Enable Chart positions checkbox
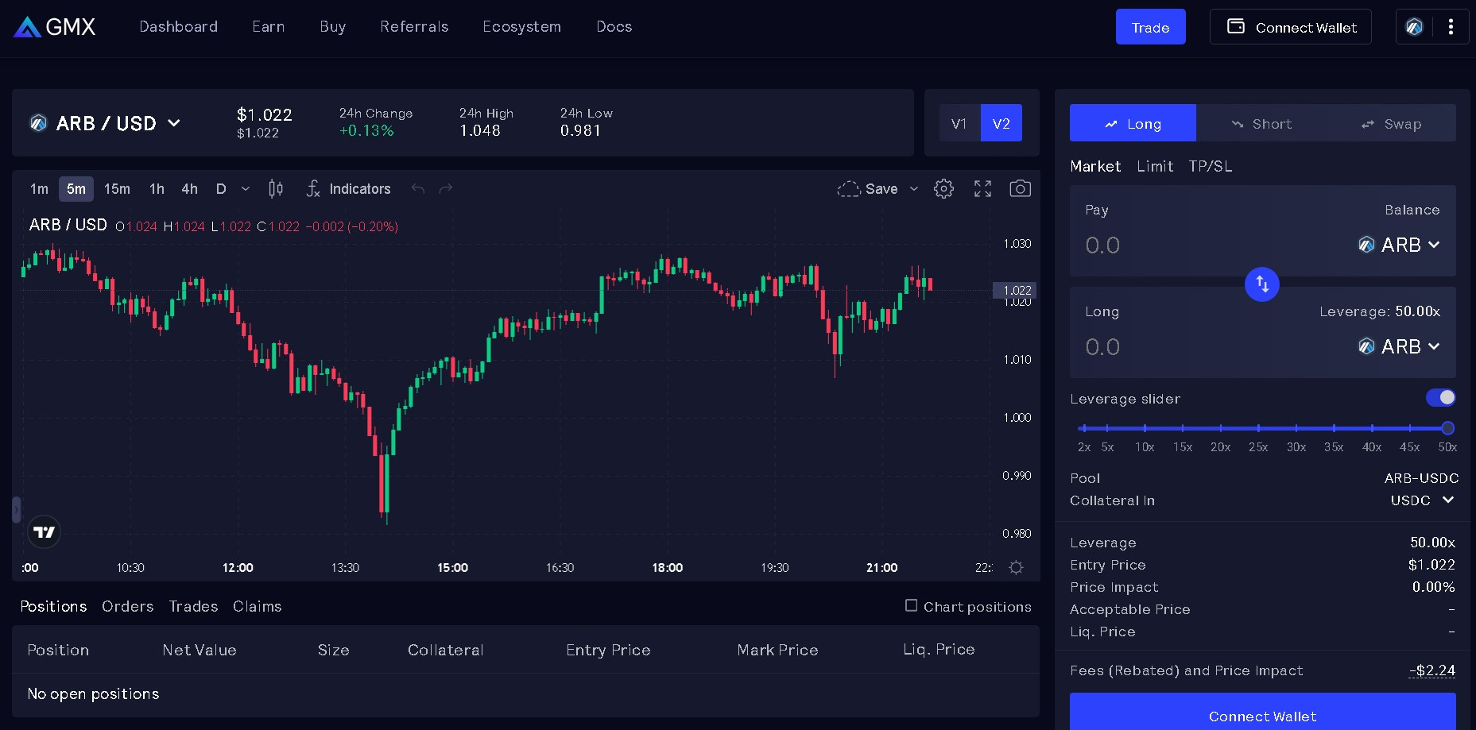The image size is (1476, 730). (912, 605)
